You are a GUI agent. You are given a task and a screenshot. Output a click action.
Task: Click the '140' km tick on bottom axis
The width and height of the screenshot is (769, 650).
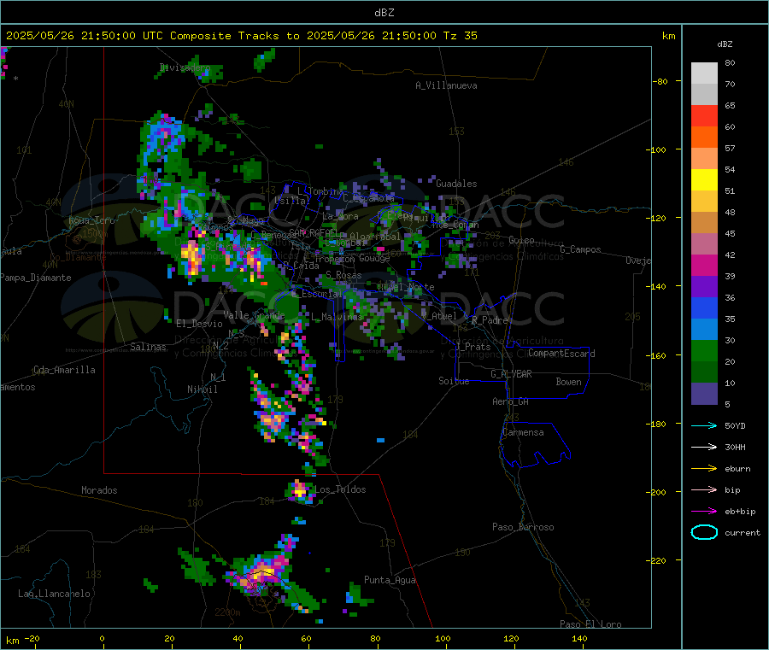[579, 638]
